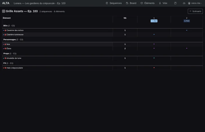This screenshot has height=132, width=205.
Task: Select the Nuit badge on sequence 2
Action: (187, 21)
